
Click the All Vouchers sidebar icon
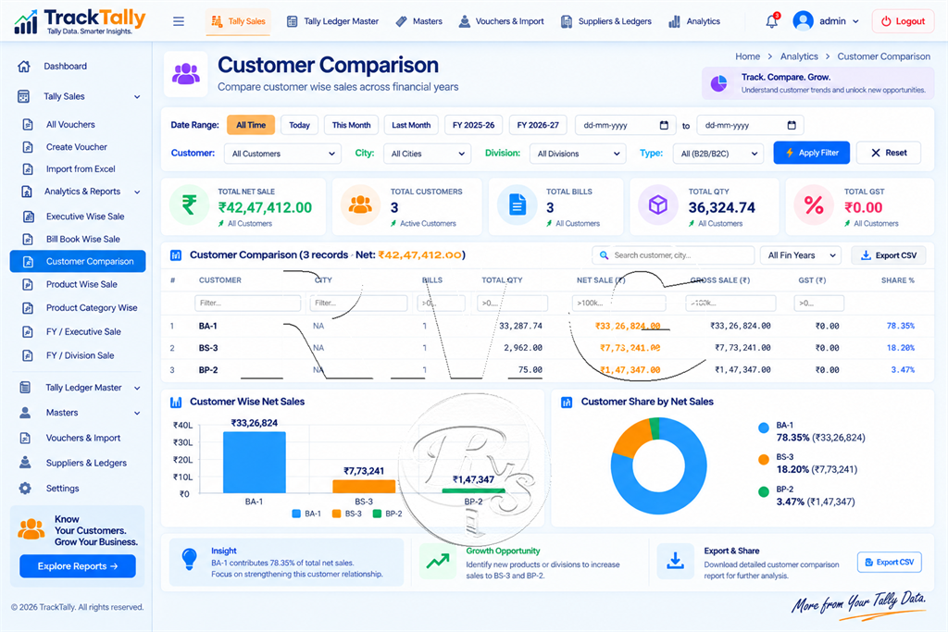[x=28, y=125]
